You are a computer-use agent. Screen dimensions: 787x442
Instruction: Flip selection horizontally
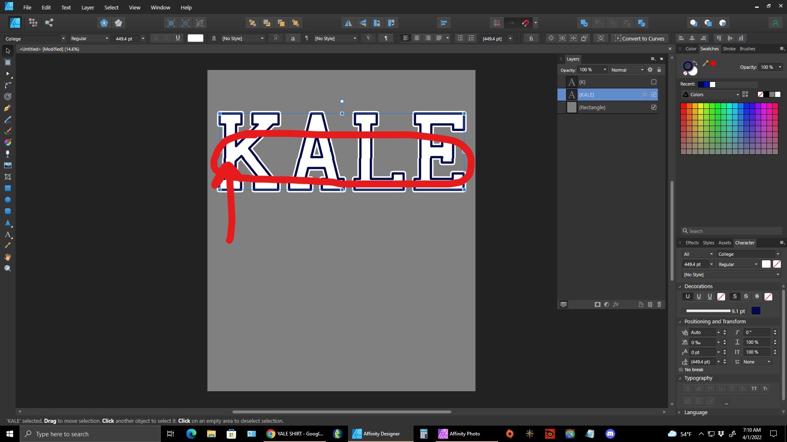coord(348,23)
